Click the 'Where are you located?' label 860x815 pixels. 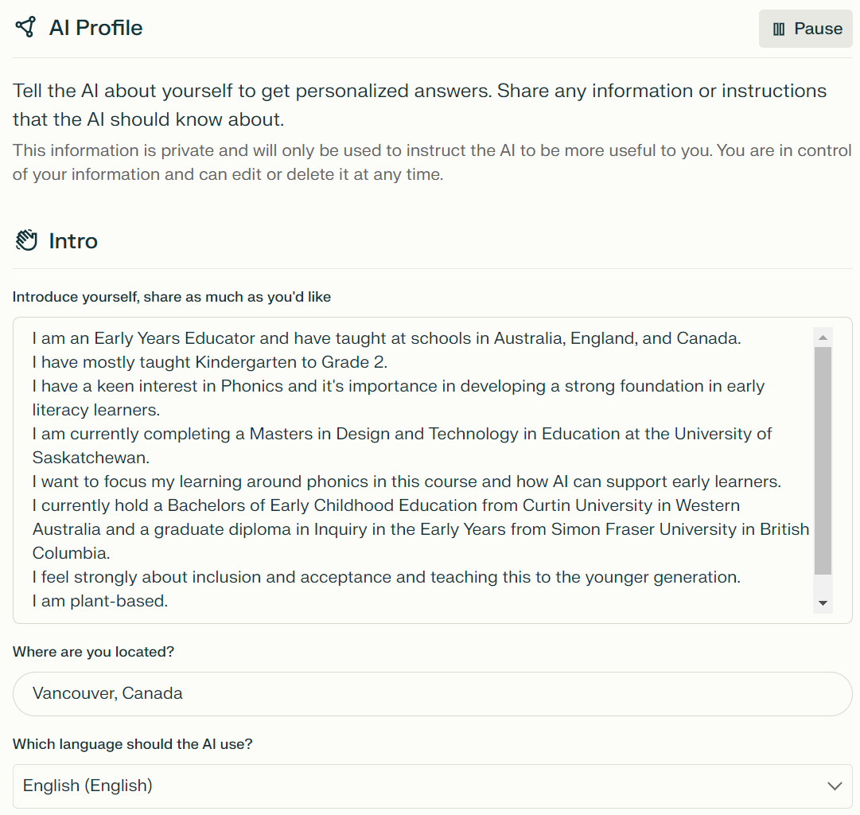93,652
